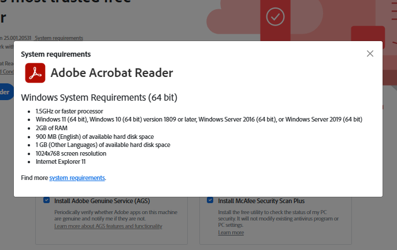Click the 'Install the free utility' McAfee description
Image resolution: width=397 pixels, height=250 pixels.
tap(279, 219)
